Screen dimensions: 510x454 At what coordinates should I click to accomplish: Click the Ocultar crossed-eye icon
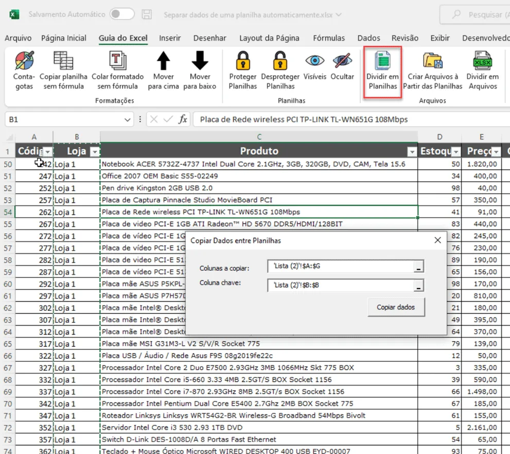click(342, 61)
